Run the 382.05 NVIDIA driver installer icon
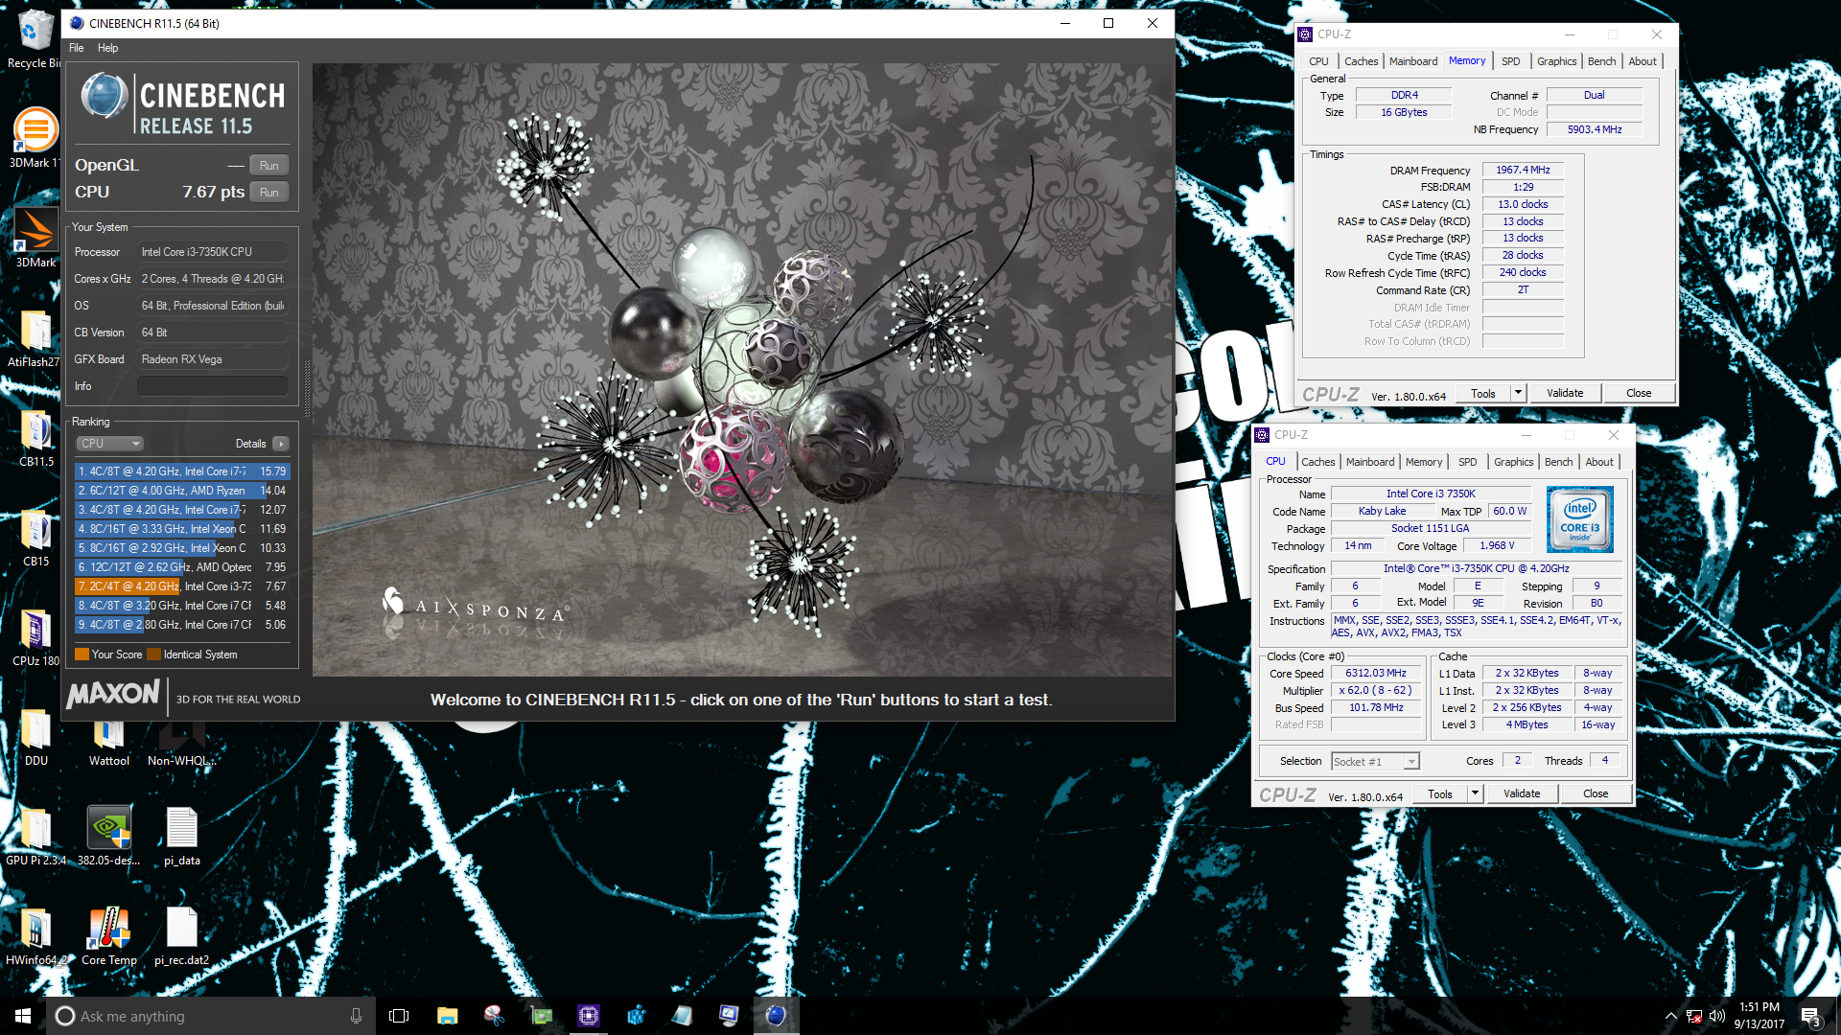This screenshot has width=1841, height=1035. point(108,837)
